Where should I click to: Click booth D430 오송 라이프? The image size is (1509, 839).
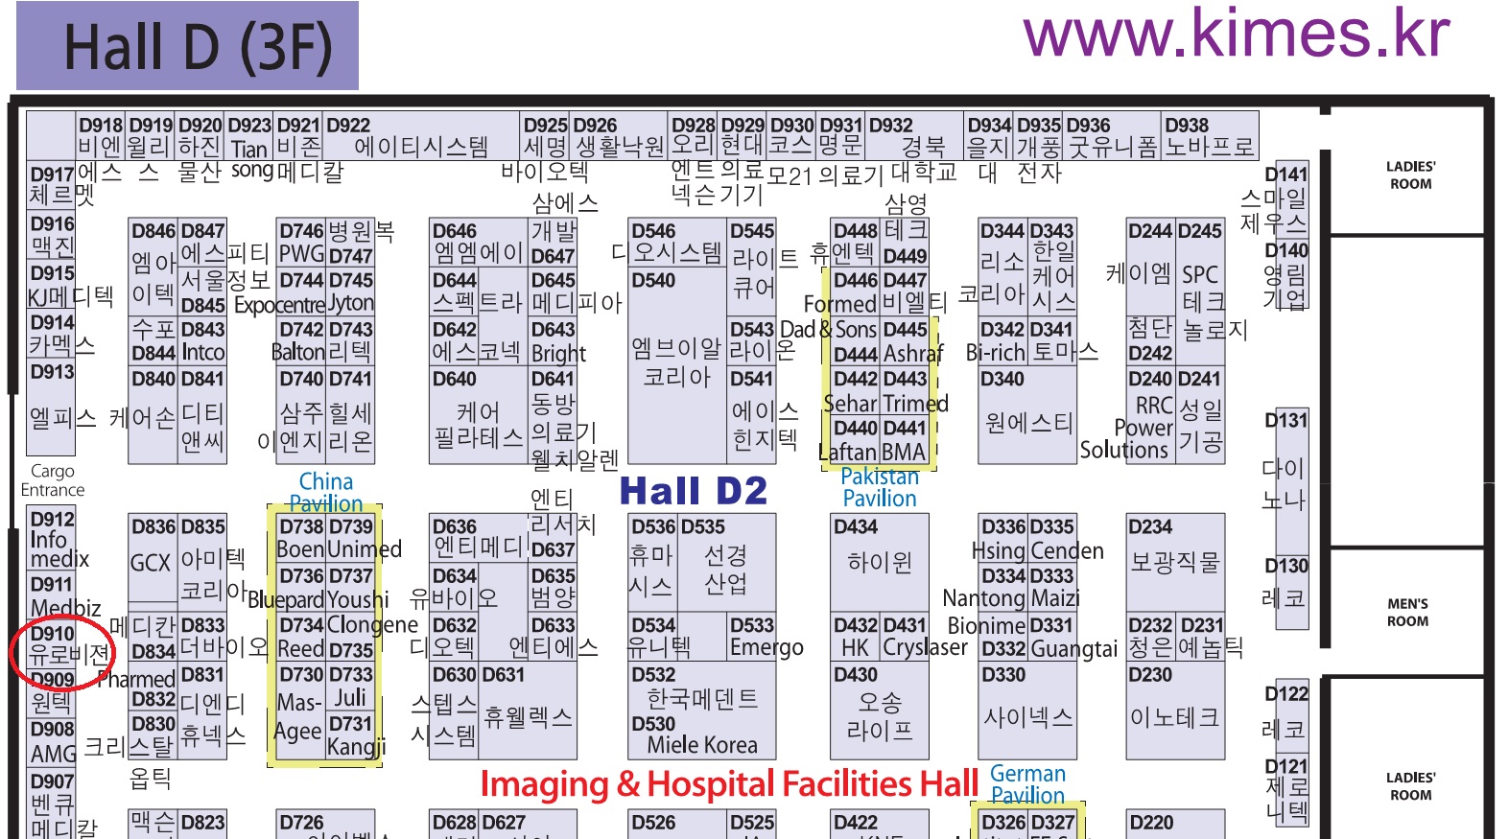point(880,711)
